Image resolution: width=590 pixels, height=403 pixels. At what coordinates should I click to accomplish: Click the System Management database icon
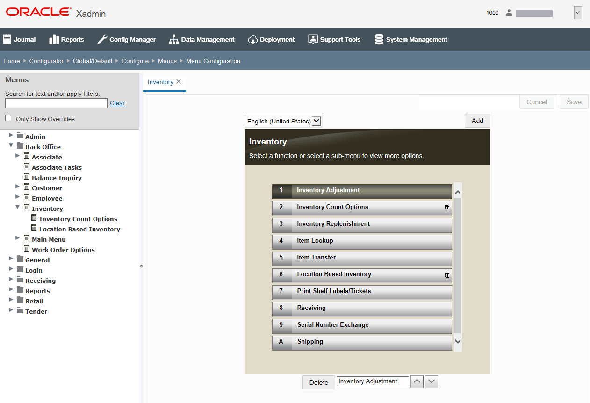point(379,39)
